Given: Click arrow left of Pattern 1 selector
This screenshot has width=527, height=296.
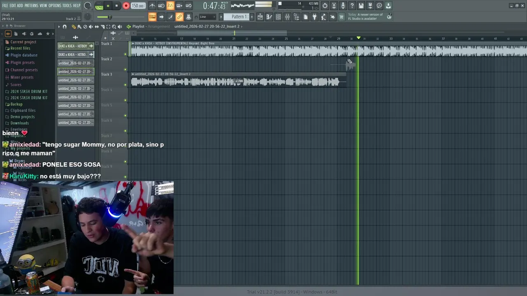Looking at the screenshot, I should pyautogui.click(x=221, y=17).
